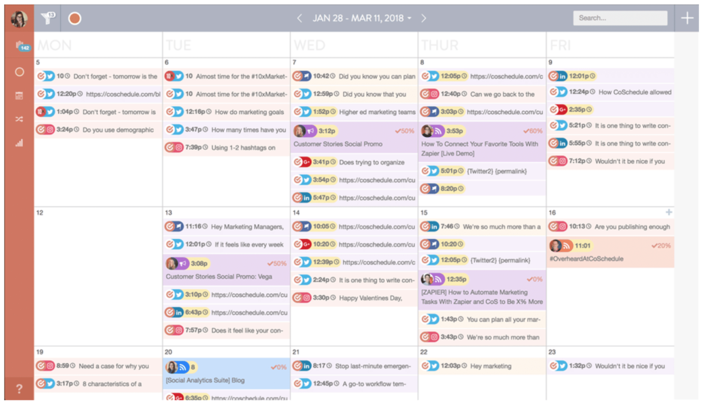
Task: Click the circle status icon in sidebar
Action: [x=19, y=72]
